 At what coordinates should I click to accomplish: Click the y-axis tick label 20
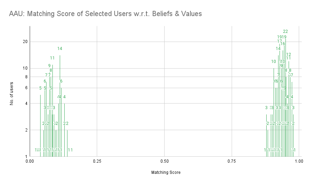(x=25, y=42)
